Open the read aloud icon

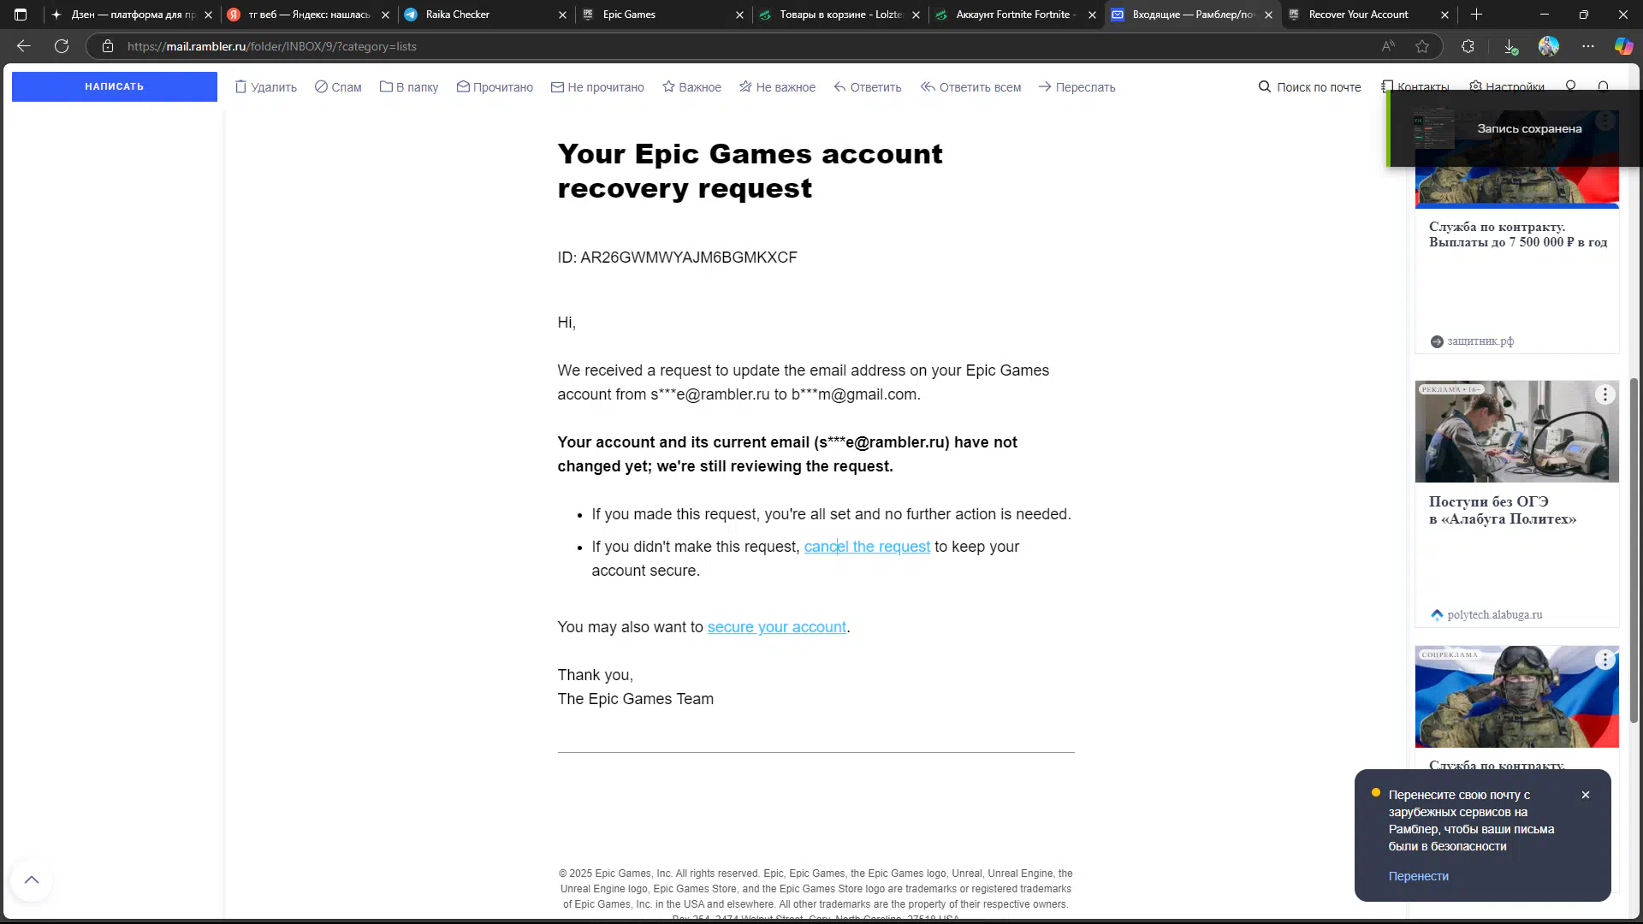(1388, 46)
